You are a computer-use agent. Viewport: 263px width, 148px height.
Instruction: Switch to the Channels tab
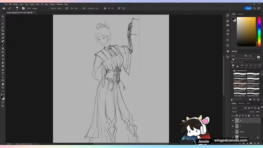[x=241, y=103]
